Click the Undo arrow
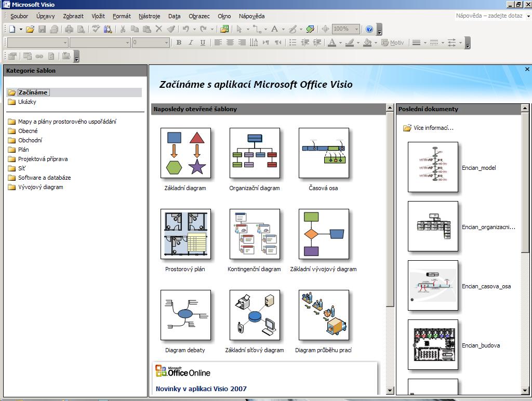 (x=185, y=29)
